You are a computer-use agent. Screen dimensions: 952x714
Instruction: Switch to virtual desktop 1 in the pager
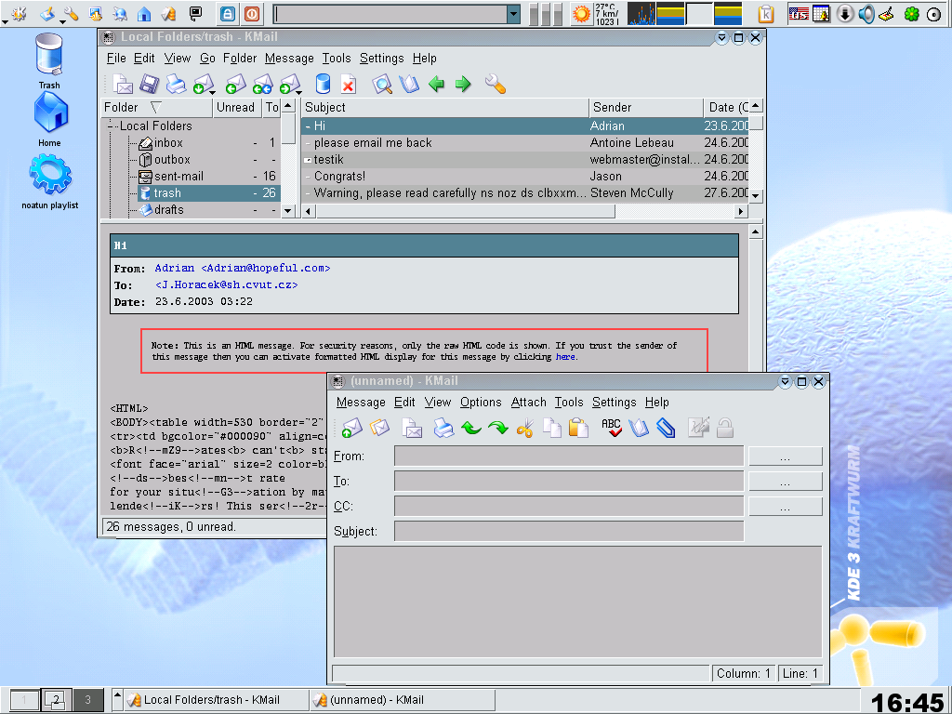coord(25,700)
